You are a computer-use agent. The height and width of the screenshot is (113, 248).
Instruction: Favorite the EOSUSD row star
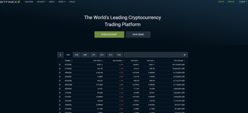tap(60, 77)
